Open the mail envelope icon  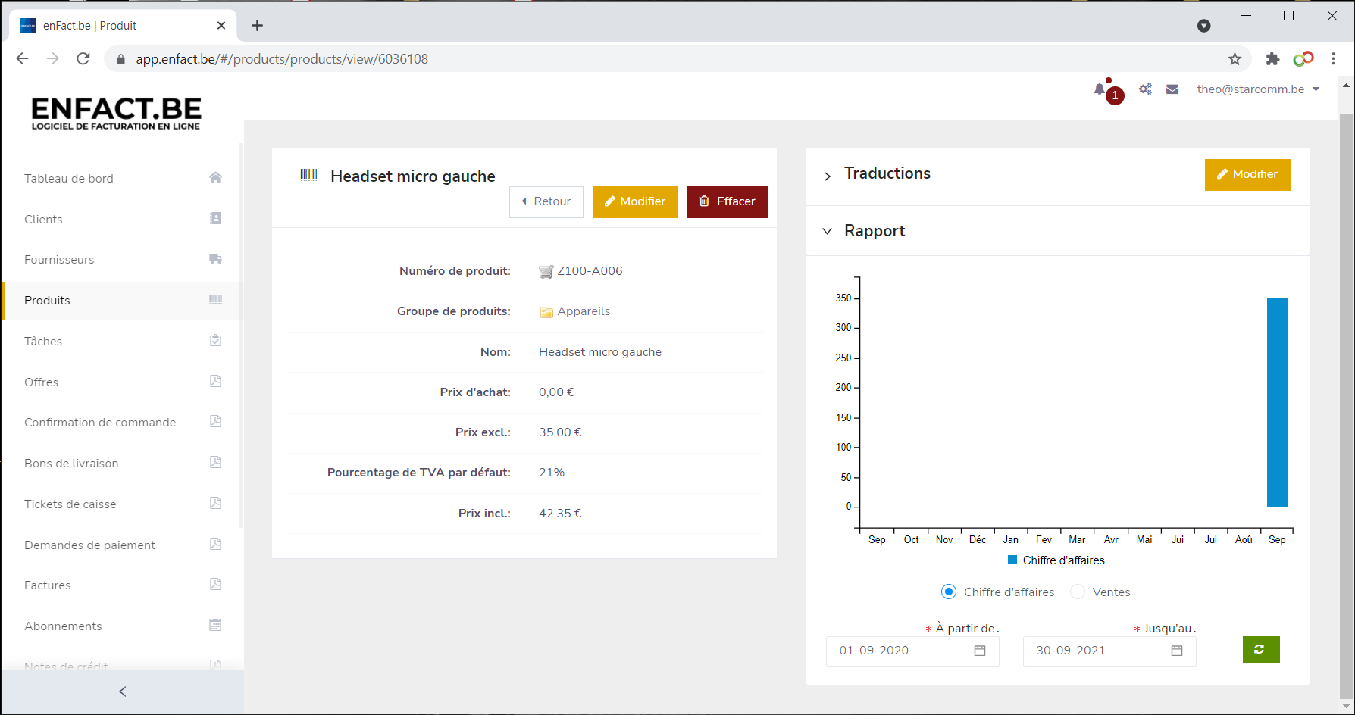point(1172,89)
